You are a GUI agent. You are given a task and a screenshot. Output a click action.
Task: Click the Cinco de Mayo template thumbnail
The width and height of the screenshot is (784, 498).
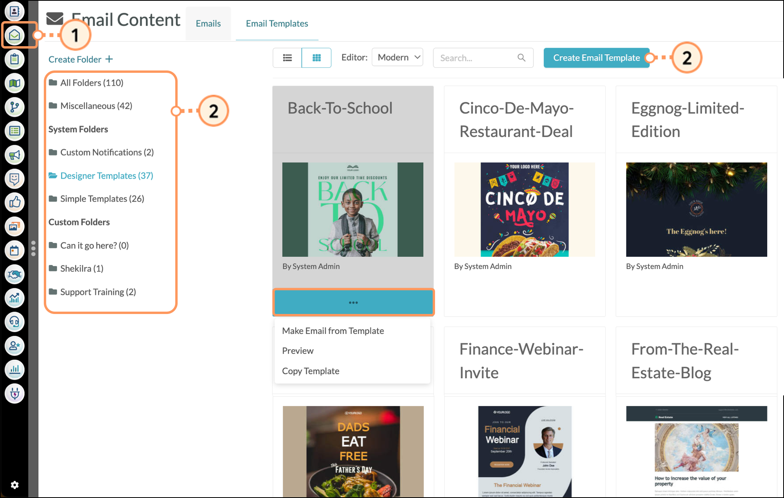coord(524,209)
